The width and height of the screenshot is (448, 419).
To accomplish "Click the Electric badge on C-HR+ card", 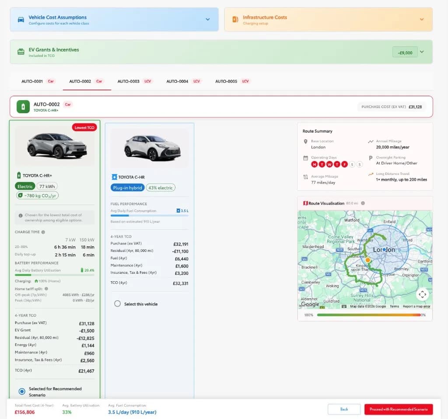I will 25,186.
